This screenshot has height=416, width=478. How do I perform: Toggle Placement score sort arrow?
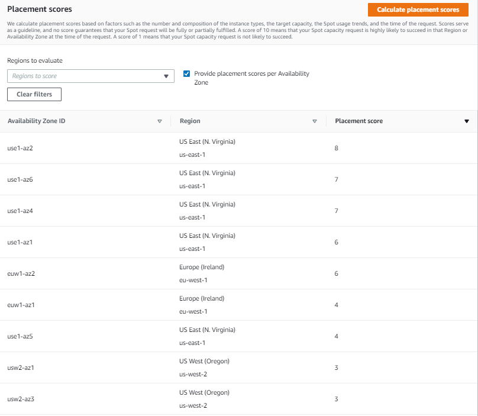click(x=466, y=121)
